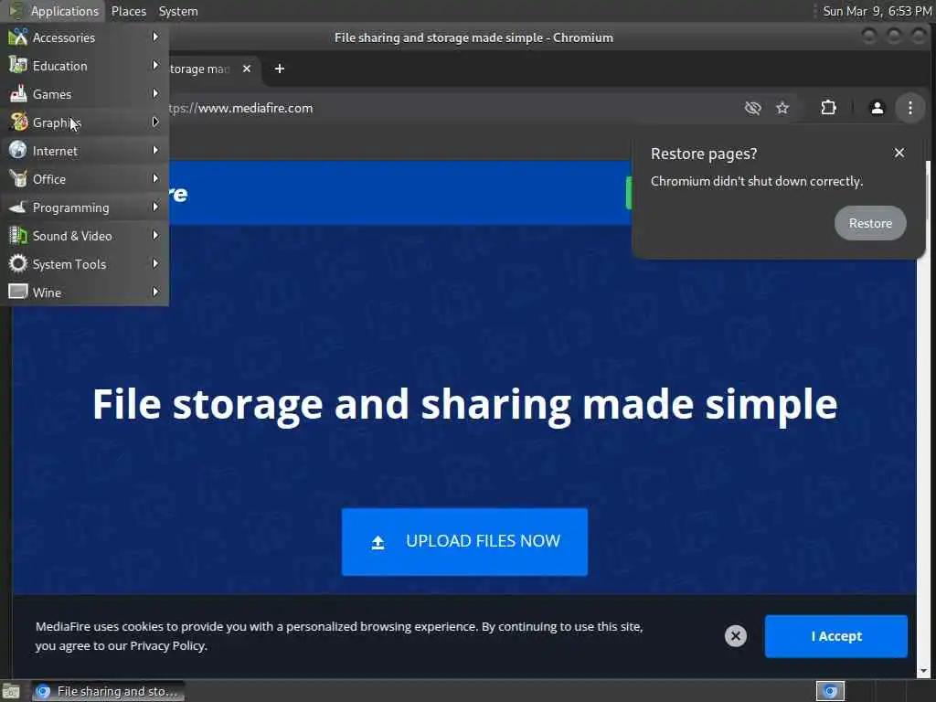The height and width of the screenshot is (702, 936).
Task: Click the Graphics palette icon
Action: pos(18,122)
